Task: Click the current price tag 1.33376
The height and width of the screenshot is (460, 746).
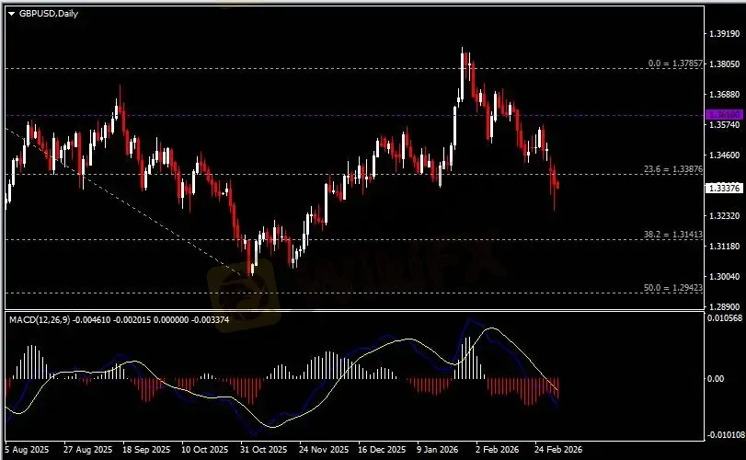Action: click(724, 189)
